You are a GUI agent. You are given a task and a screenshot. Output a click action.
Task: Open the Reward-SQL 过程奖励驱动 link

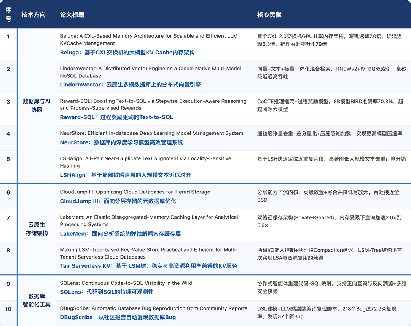point(116,117)
